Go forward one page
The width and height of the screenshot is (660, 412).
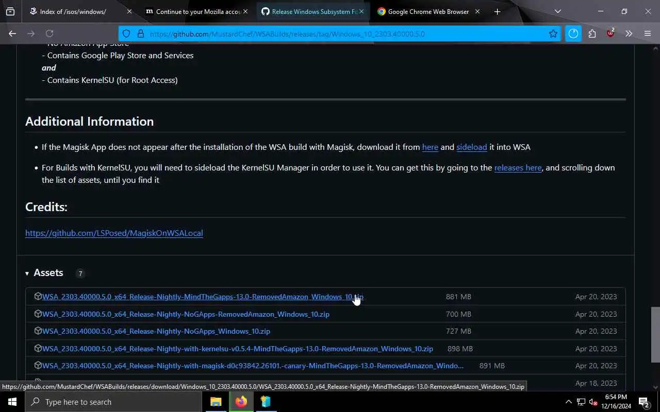(x=31, y=33)
